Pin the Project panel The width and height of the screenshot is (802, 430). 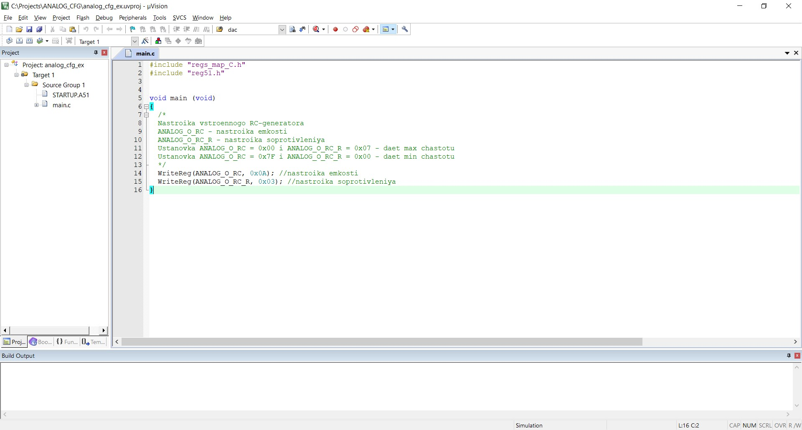96,53
